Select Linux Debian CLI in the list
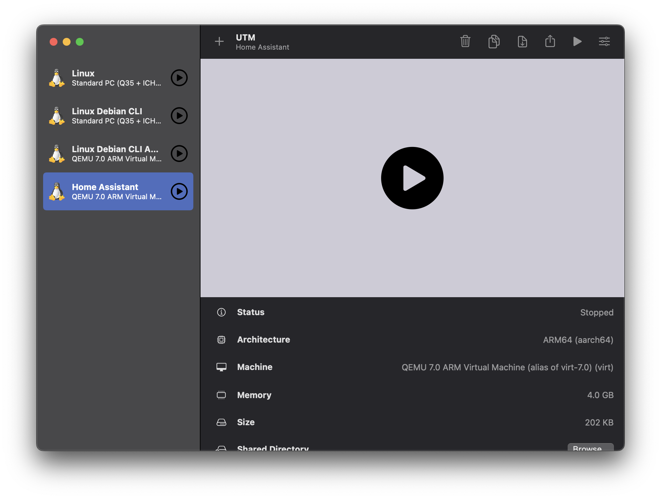Viewport: 661px width, 499px height. (x=108, y=116)
